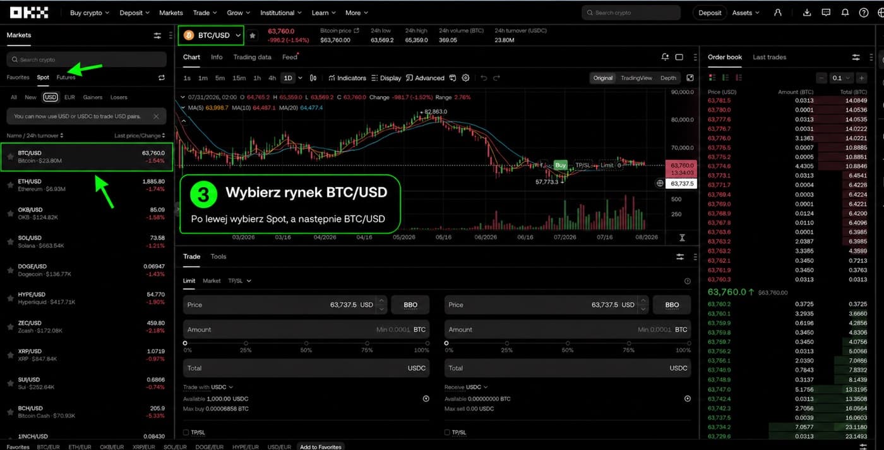Click the OKX logo
884x450 pixels.
29,12
